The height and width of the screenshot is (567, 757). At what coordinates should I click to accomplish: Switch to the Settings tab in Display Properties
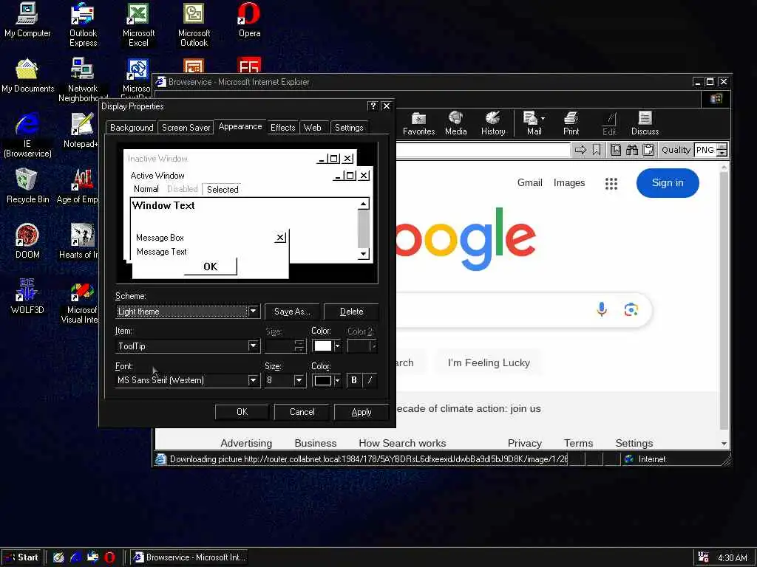349,128
